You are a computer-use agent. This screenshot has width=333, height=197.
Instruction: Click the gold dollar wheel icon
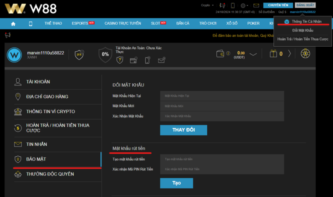(x=306, y=54)
